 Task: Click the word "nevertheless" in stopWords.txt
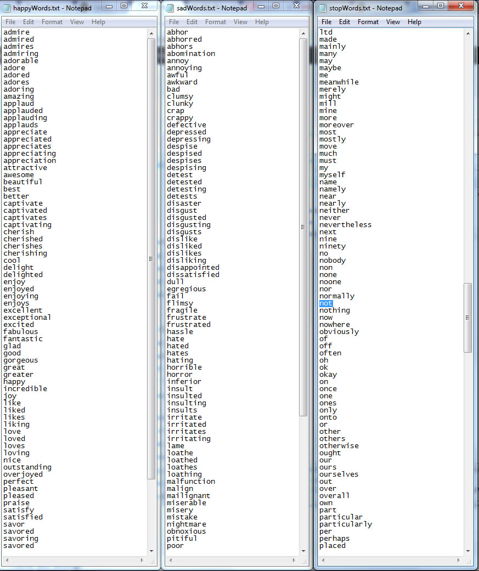pos(345,225)
